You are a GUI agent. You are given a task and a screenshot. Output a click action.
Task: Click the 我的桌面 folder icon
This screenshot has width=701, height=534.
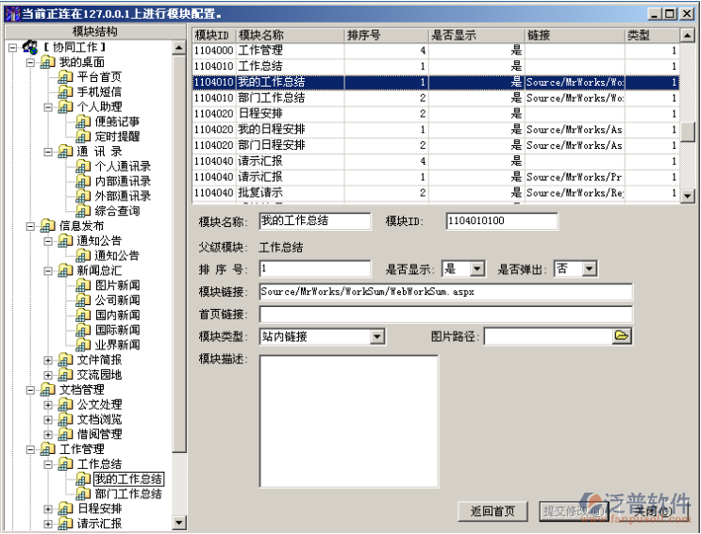(x=47, y=62)
